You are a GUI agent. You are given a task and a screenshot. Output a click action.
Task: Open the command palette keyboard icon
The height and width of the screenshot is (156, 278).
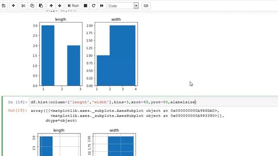[x=146, y=6]
